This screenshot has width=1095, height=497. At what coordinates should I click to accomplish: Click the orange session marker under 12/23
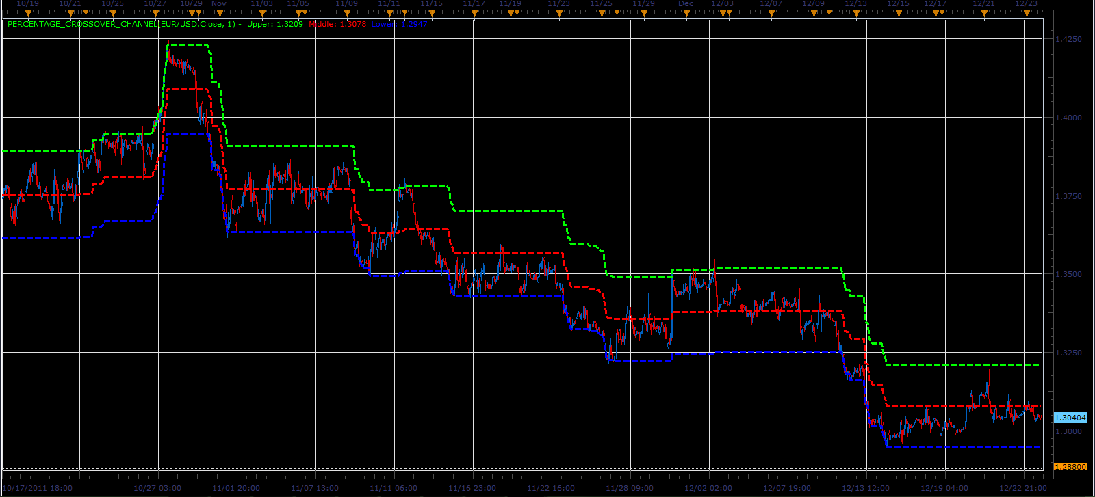[x=1027, y=14]
